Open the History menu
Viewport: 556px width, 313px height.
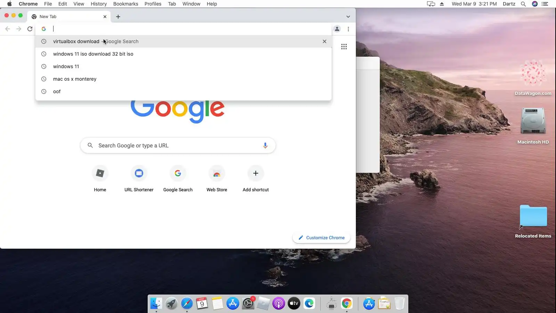pos(99,4)
